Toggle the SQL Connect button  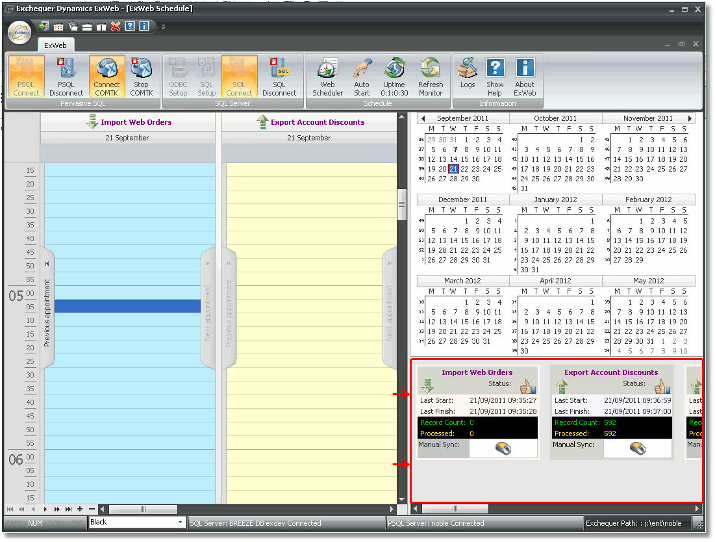coord(239,76)
